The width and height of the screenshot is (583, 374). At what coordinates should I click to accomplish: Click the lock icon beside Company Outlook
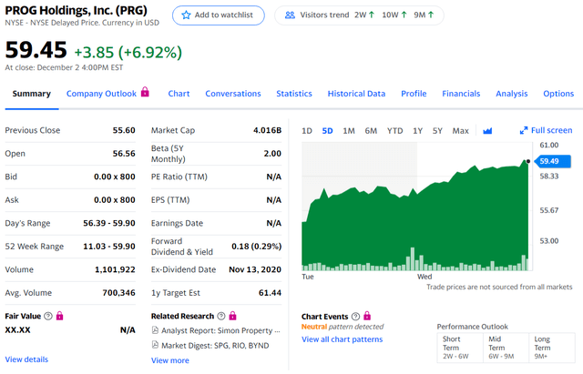145,92
